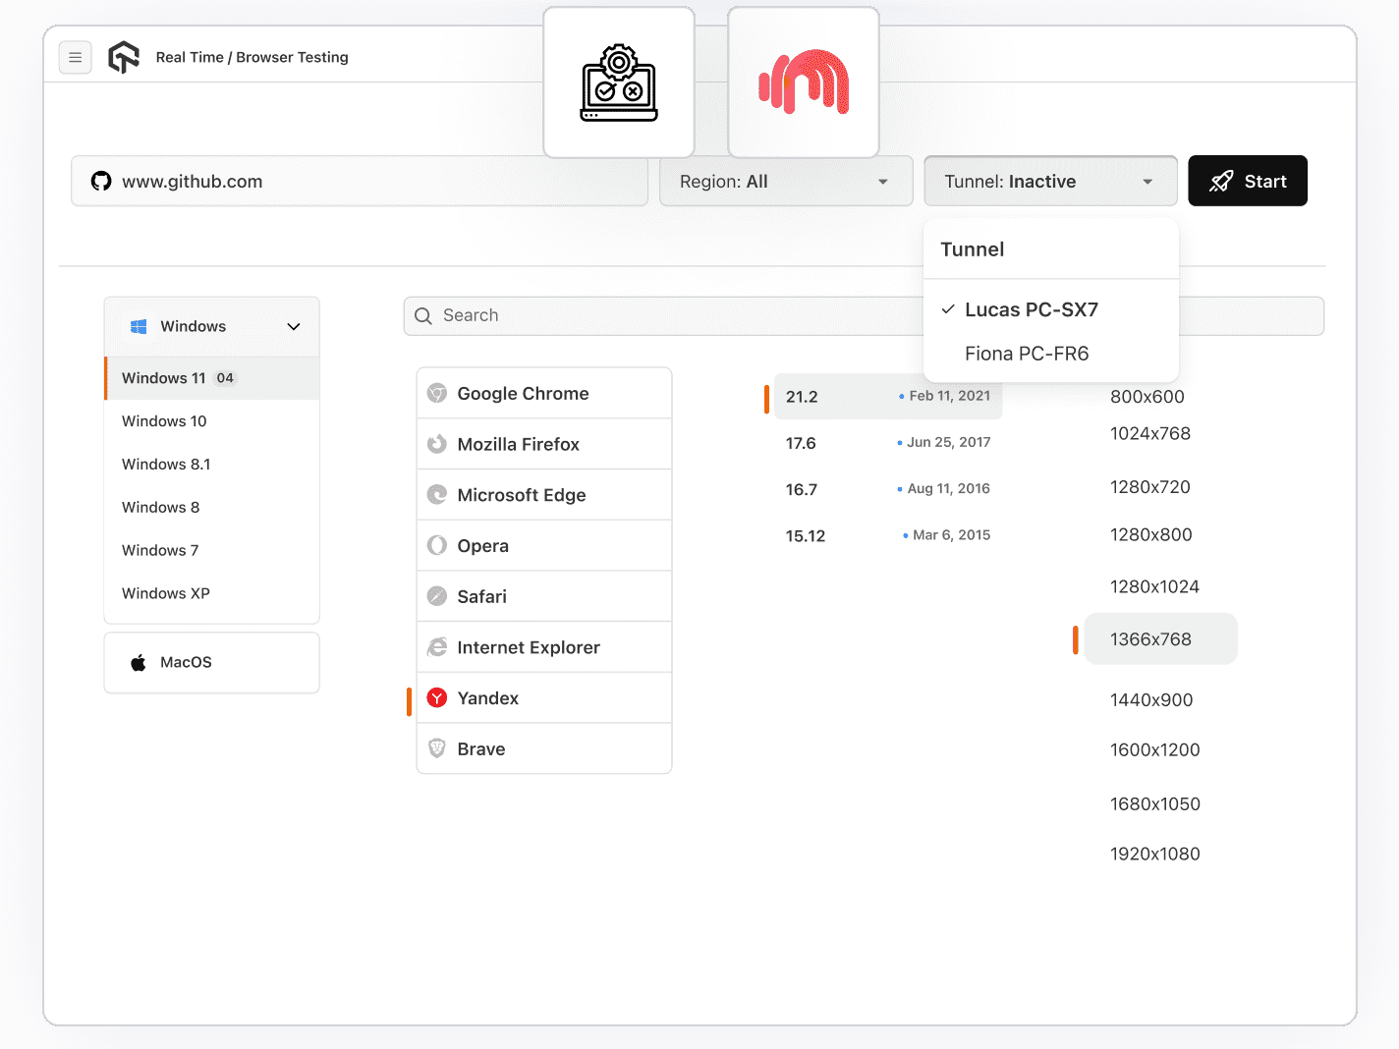Screen dimensions: 1399x1049
Task: Click the search magnifier icon
Action: 423,316
